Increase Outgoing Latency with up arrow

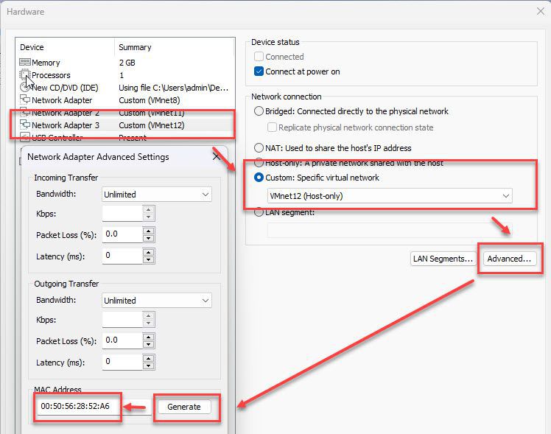tap(149, 358)
